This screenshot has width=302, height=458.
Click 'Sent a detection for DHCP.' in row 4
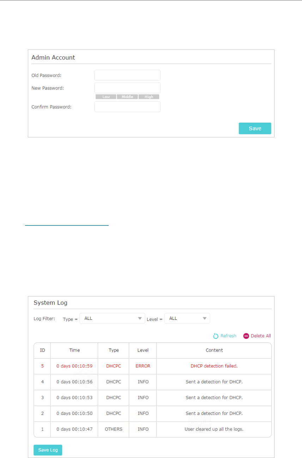(214, 382)
